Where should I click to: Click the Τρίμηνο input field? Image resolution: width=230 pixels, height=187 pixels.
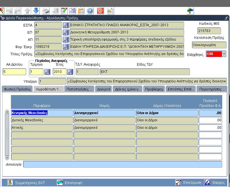click(x=37, y=72)
